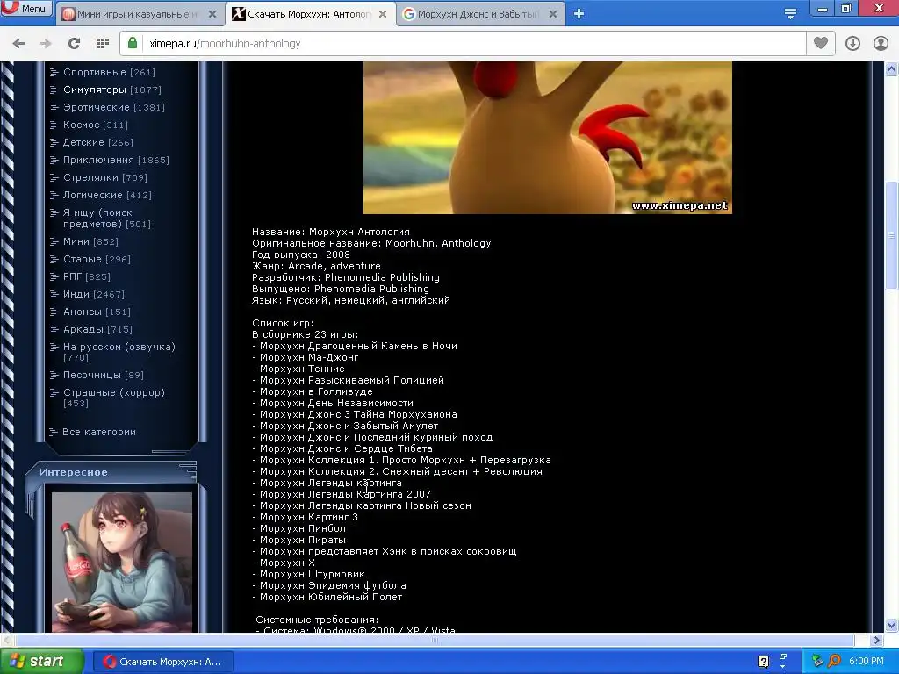This screenshot has height=674, width=899.
Task: Click the text Морхухн Теннис
Action: tap(302, 369)
